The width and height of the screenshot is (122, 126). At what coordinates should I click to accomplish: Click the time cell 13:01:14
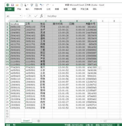(61, 96)
